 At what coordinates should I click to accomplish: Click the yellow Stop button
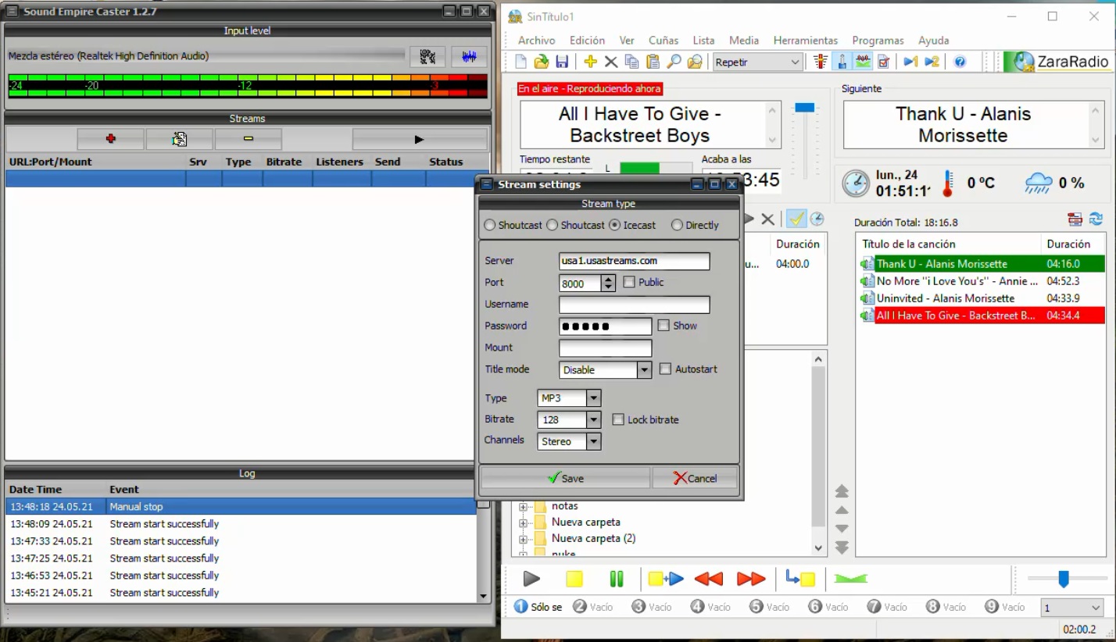click(x=574, y=579)
